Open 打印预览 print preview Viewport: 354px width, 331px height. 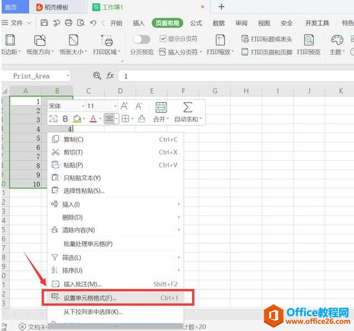point(309,40)
